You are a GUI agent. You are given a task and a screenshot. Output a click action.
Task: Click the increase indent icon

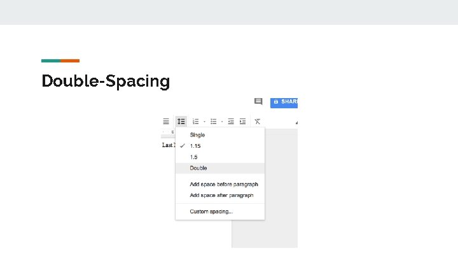tap(243, 122)
